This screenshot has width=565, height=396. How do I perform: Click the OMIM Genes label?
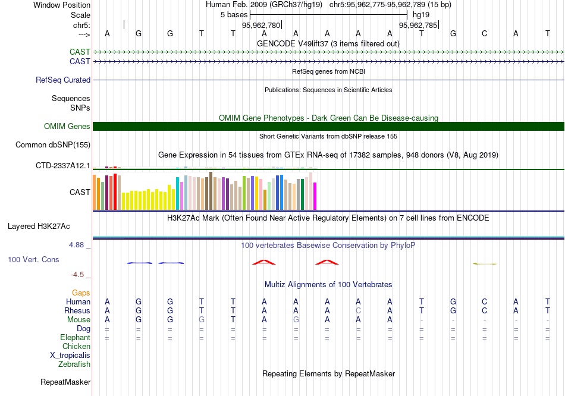pos(67,127)
